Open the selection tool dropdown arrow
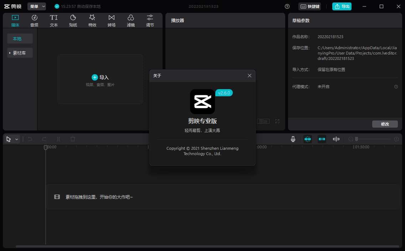 (x=16, y=139)
